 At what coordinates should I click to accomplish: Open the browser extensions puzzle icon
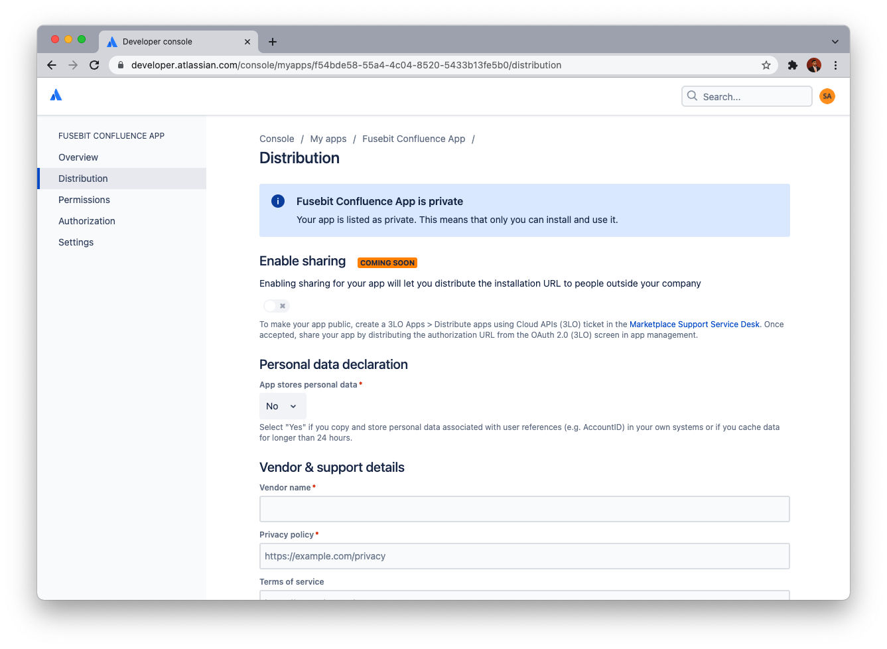click(792, 65)
